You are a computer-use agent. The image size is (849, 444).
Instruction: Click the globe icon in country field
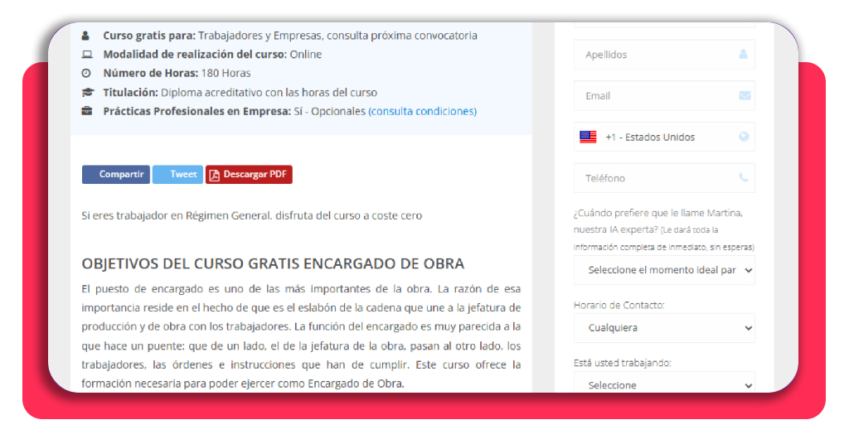pos(744,137)
